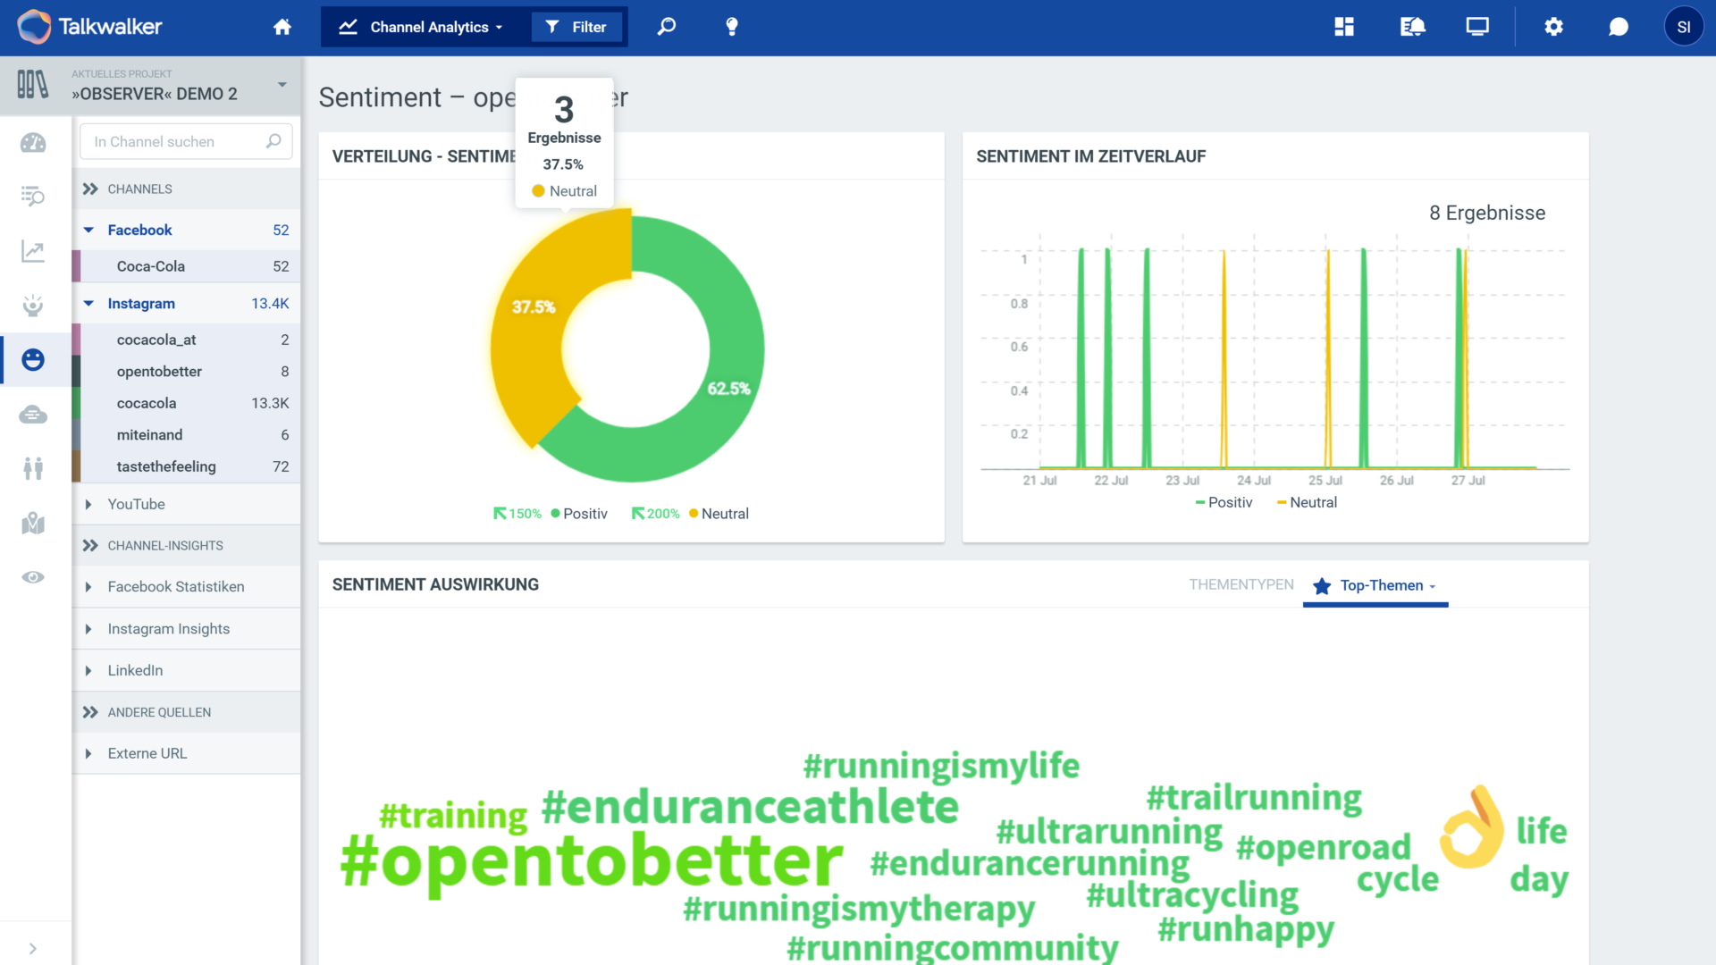Toggle the Neutral legend in donut chart
Screen dimensions: 1716x965
coord(724,514)
